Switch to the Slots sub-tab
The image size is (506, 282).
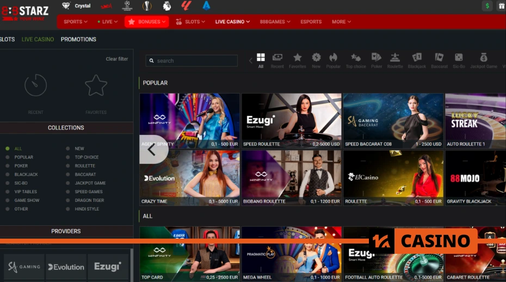coord(7,39)
